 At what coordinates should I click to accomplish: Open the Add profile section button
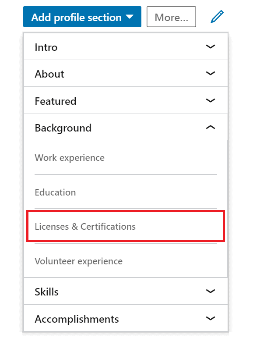82,17
